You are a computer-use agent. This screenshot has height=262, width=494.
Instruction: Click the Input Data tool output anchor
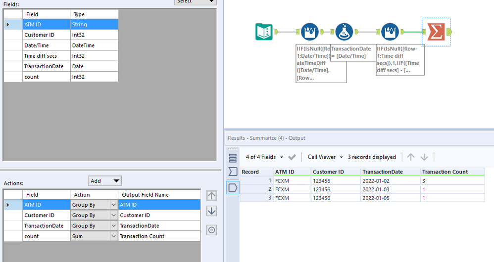click(x=276, y=32)
